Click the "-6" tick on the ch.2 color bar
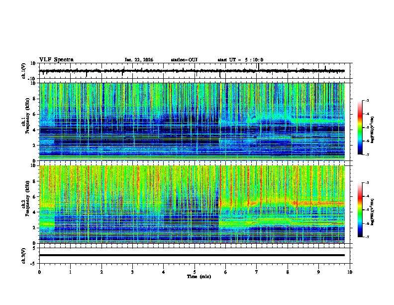Viewport: 394px width, 305px height. tap(367, 223)
